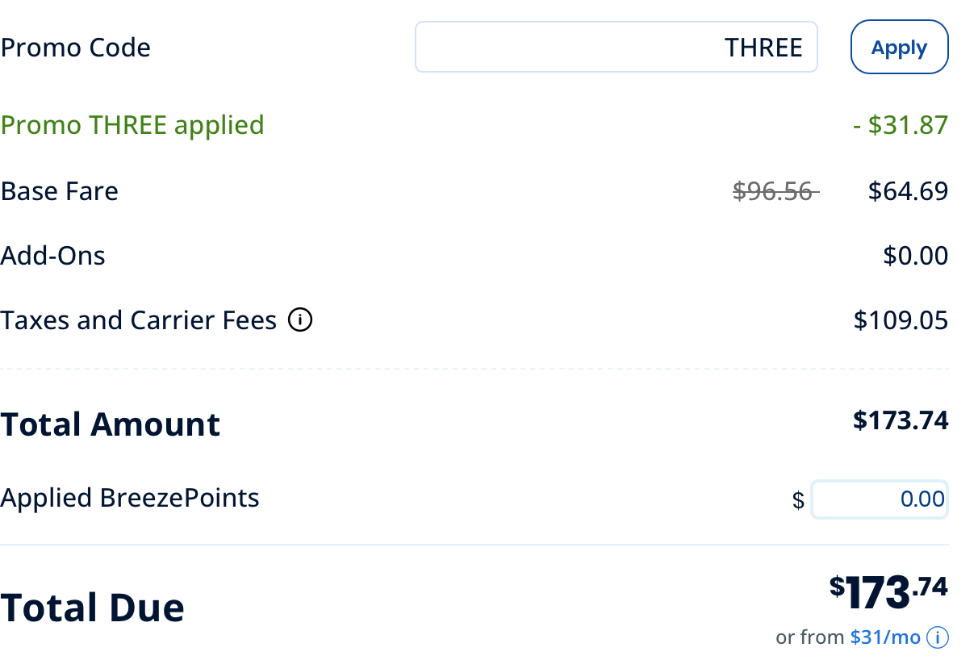Click the $173.74 Total Amount value
The width and height of the screenshot is (978, 660).
[x=901, y=420]
